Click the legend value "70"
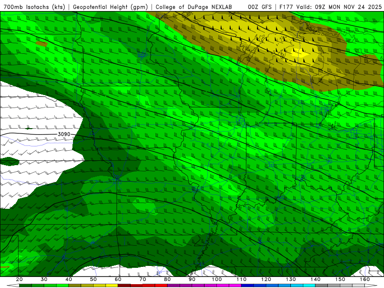This screenshot has width=384, height=288. point(143,279)
